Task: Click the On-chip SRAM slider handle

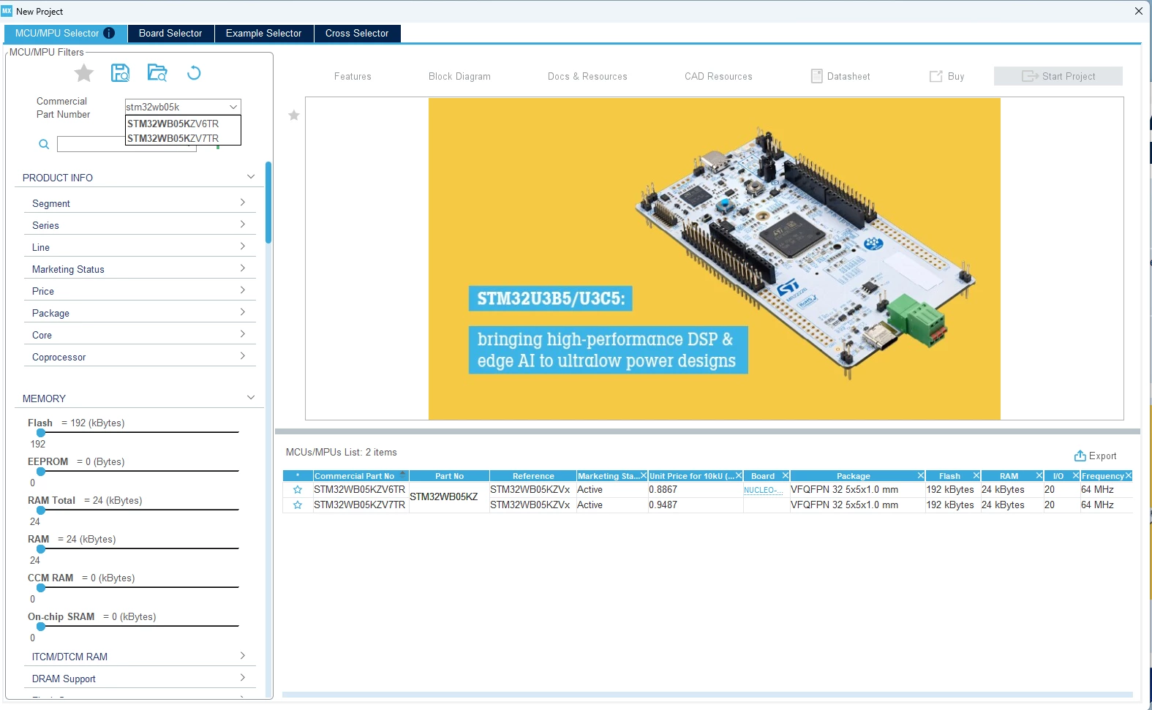Action: (x=41, y=627)
